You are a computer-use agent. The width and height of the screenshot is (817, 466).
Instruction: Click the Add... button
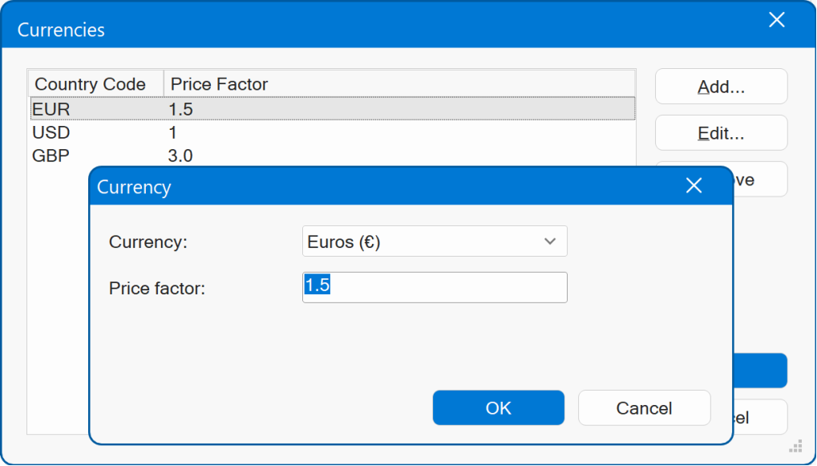pos(721,87)
